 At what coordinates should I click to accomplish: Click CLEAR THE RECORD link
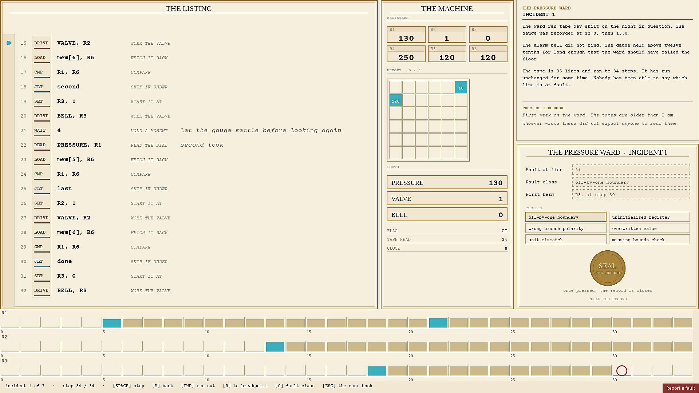(607, 299)
